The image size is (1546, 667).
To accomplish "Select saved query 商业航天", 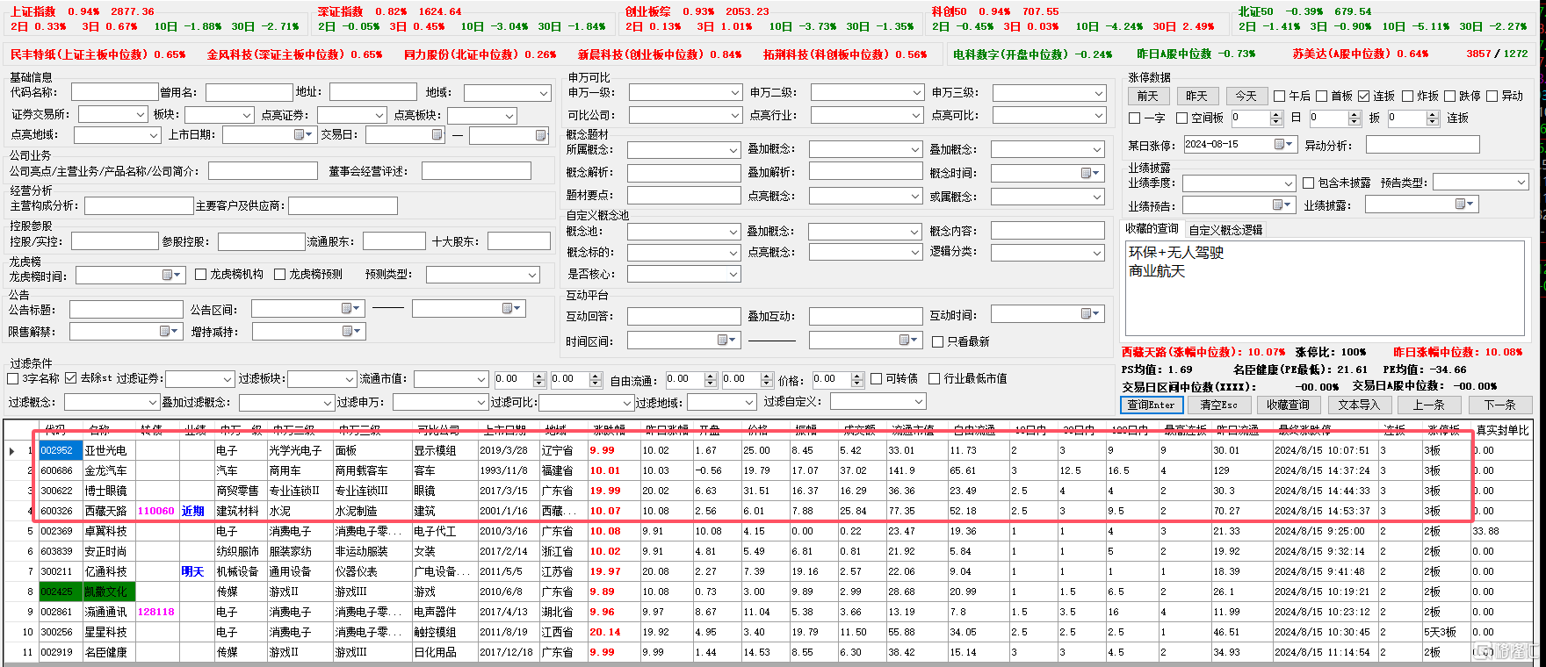I will click(1156, 271).
